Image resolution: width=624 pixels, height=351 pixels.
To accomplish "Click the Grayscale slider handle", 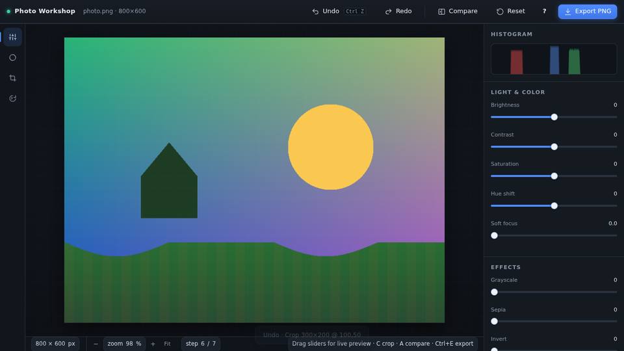I will 494,292.
